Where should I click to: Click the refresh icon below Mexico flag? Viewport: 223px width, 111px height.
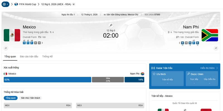pos(6,48)
